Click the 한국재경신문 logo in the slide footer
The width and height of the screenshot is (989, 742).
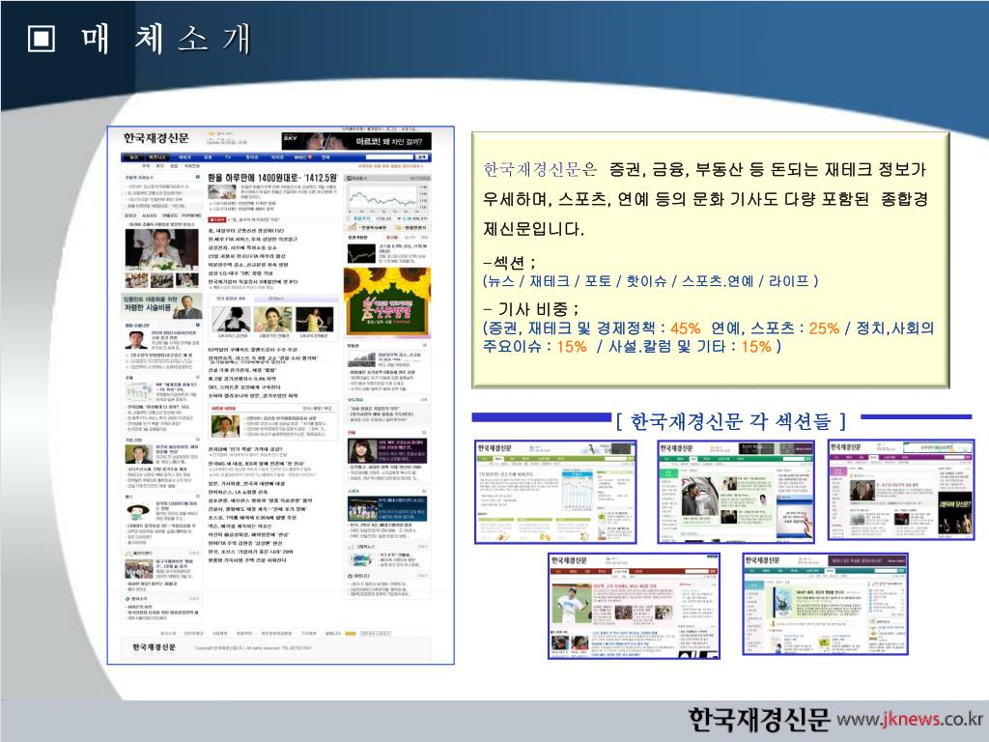pos(759,719)
